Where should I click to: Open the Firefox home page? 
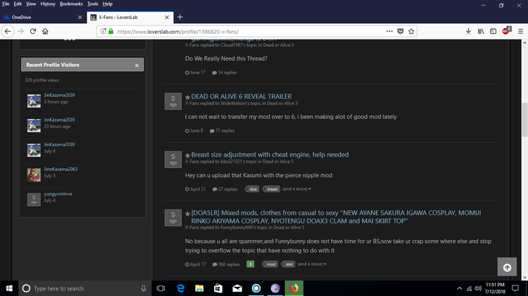45,31
